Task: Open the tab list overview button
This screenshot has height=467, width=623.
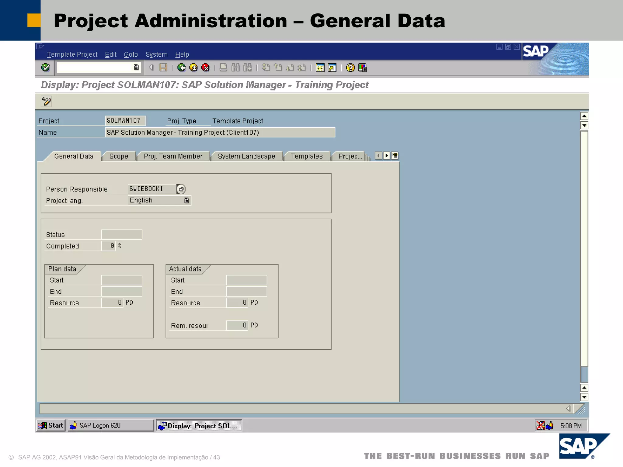Action: pos(395,156)
